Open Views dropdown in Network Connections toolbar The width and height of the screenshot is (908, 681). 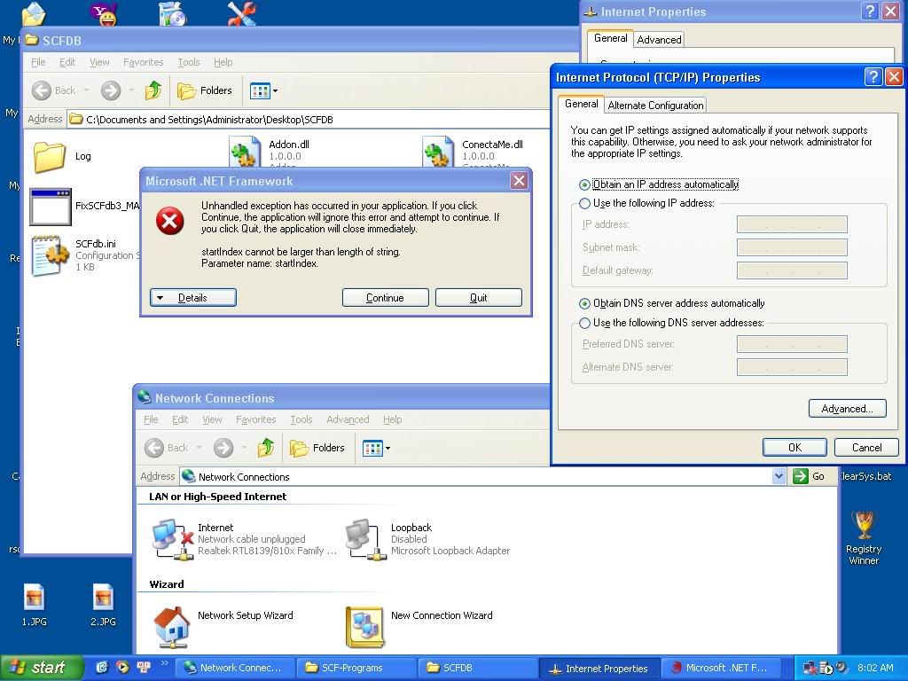[376, 448]
